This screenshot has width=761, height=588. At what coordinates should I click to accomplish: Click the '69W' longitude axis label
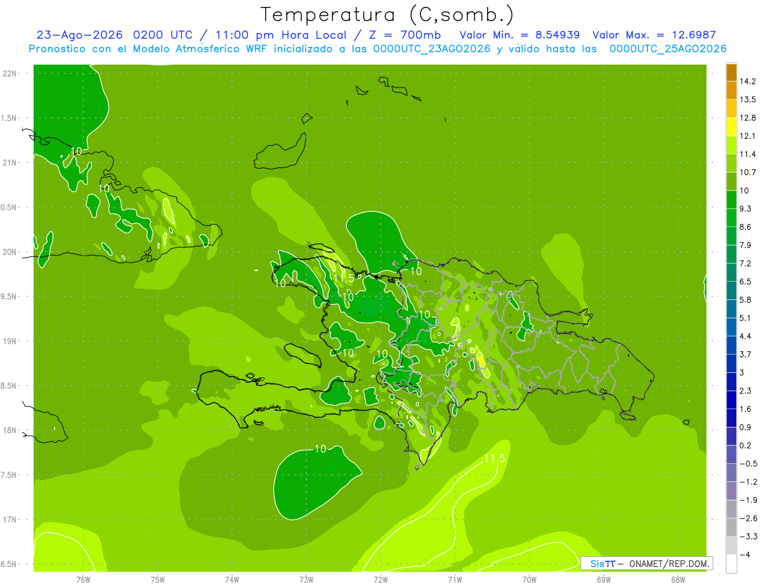[x=604, y=579]
